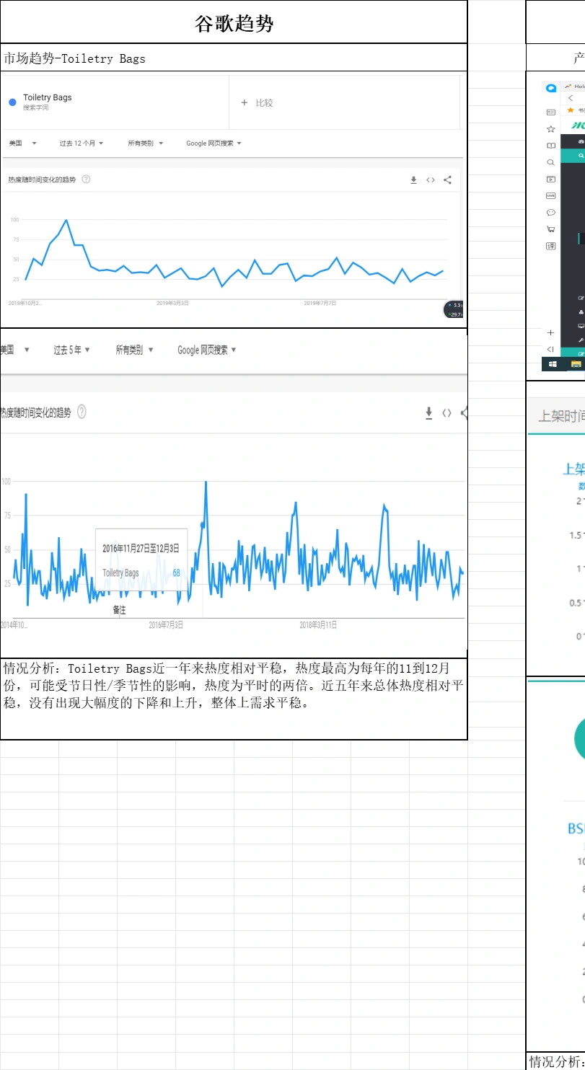Image resolution: width=585 pixels, height=1070 pixels.
Task: Open the shopping cart icon in browser sidebar
Action: tap(551, 229)
